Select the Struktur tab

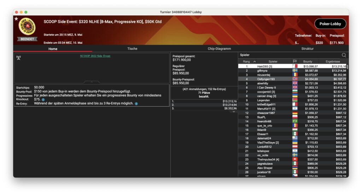tap(307, 49)
